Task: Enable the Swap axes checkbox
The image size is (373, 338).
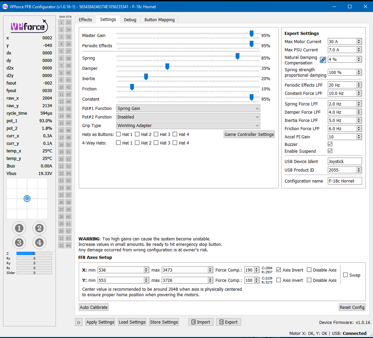Action: tap(345, 275)
